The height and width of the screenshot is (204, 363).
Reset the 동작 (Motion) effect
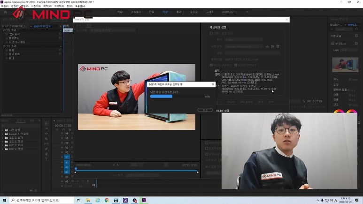(60, 34)
